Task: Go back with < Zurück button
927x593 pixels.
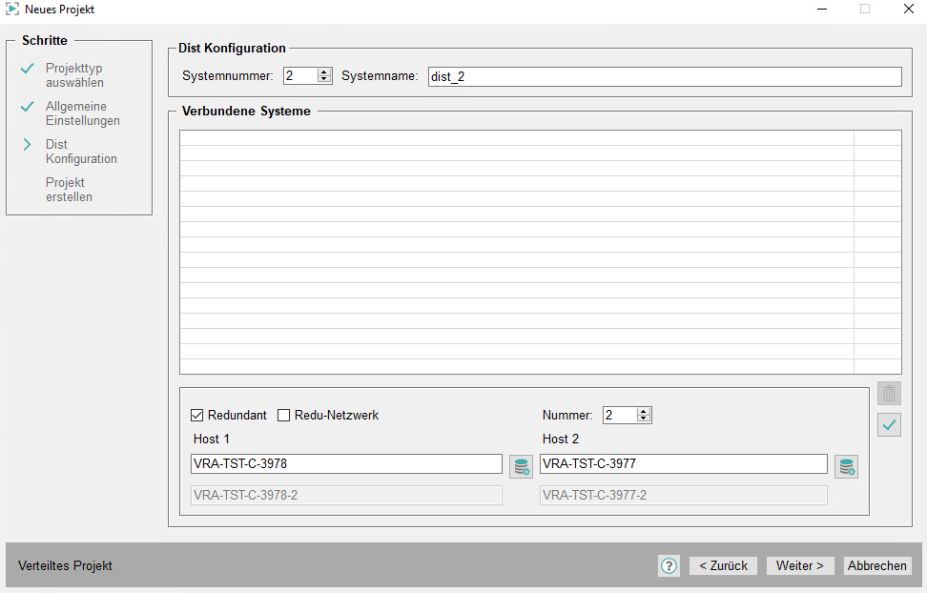Action: 723,566
